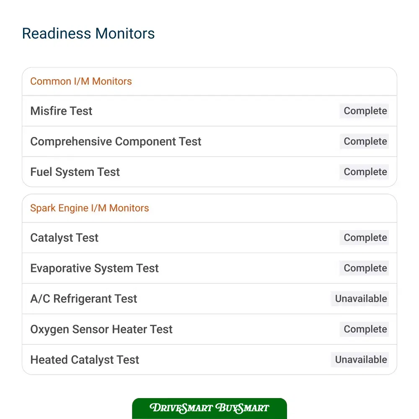The width and height of the screenshot is (419, 419).
Task: Click the Misfire Test Complete badge
Action: click(364, 111)
